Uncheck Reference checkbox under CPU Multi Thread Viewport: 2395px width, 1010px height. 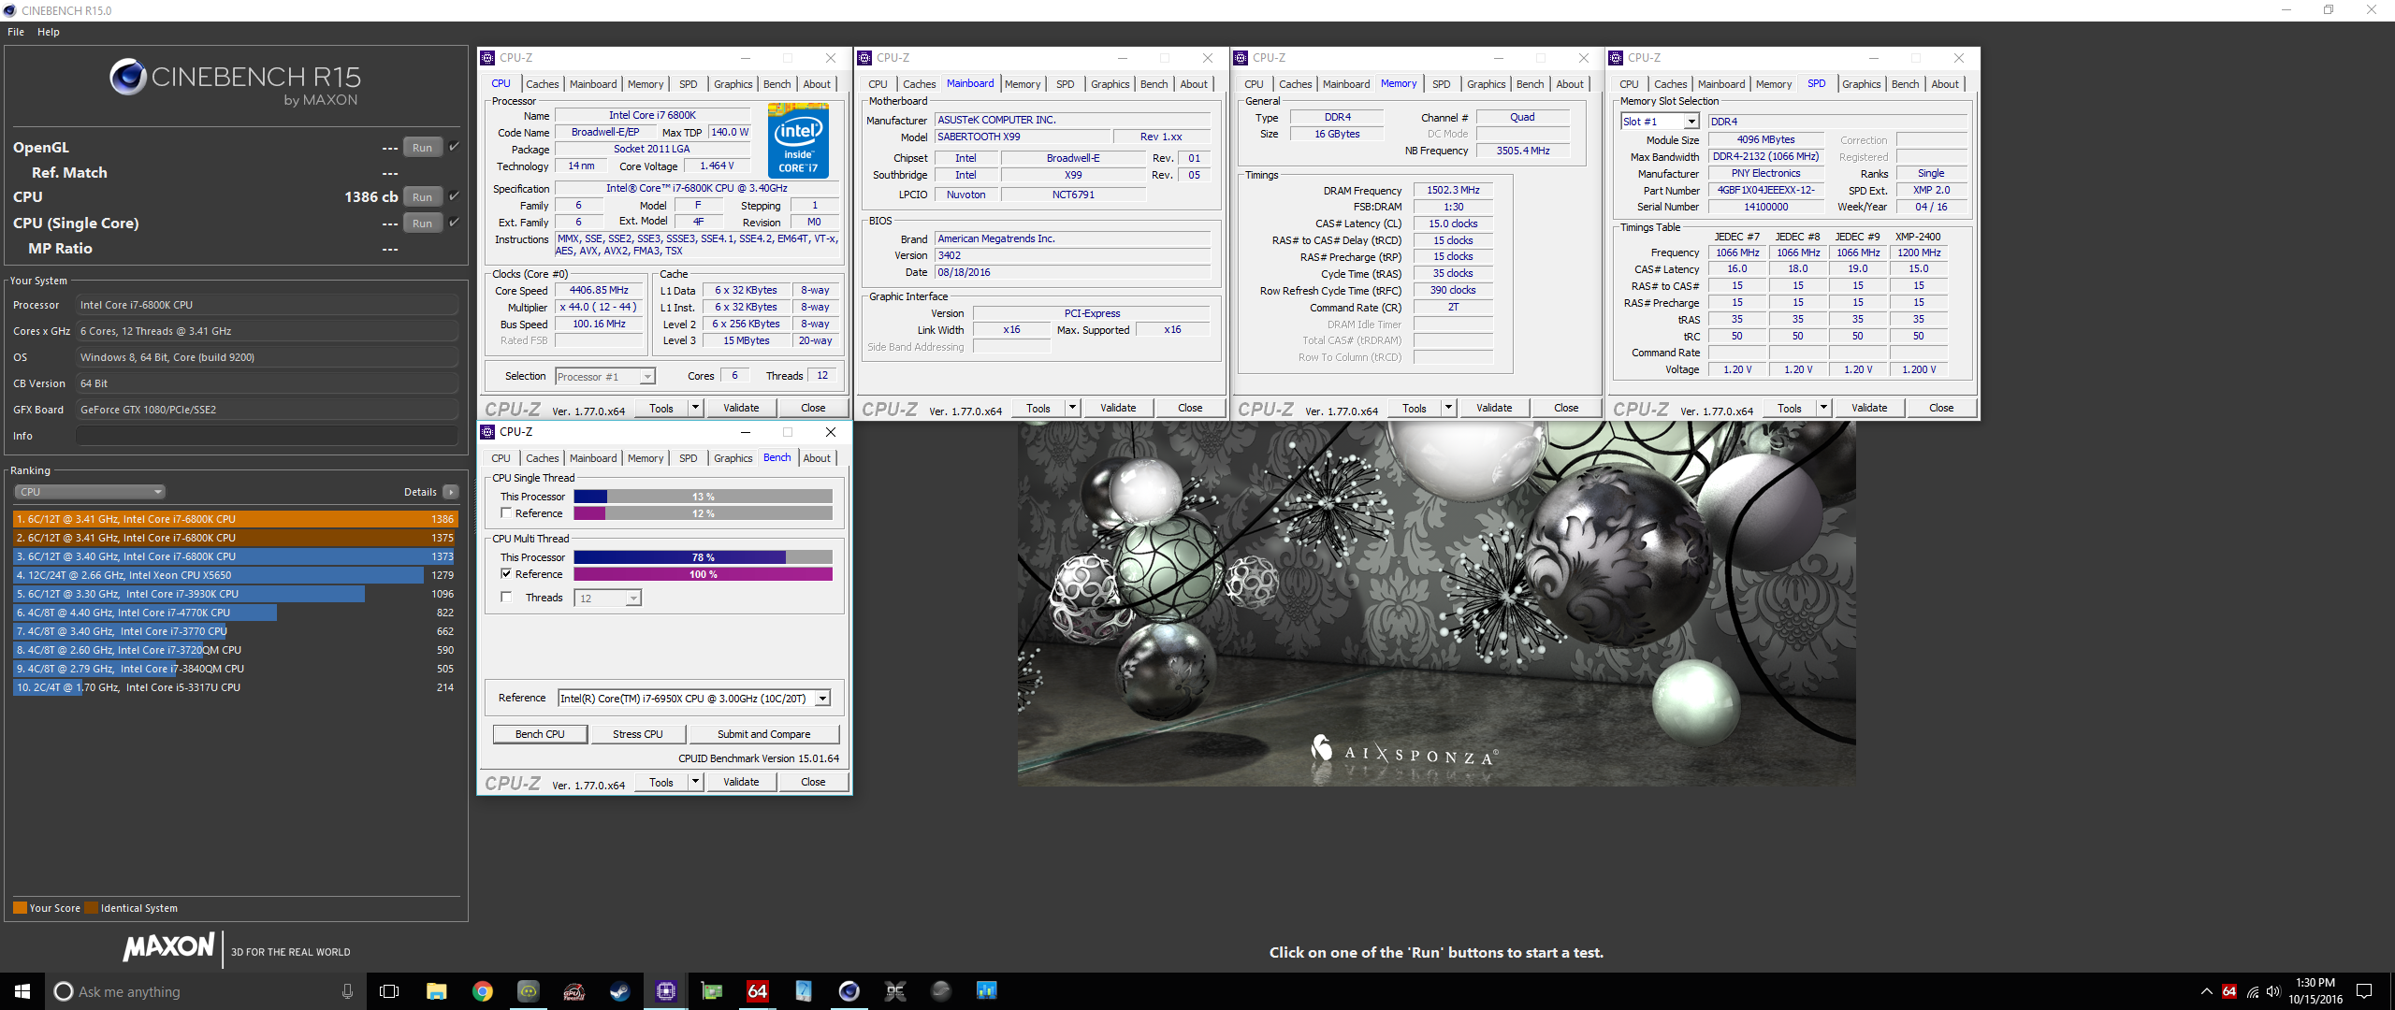506,574
